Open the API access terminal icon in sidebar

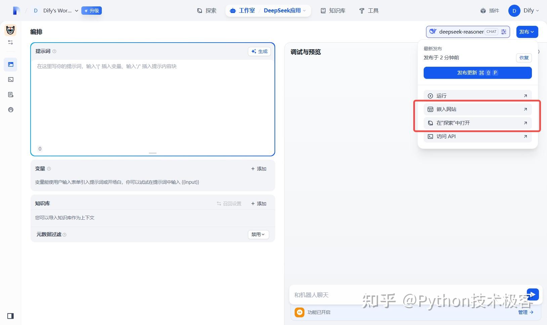11,79
